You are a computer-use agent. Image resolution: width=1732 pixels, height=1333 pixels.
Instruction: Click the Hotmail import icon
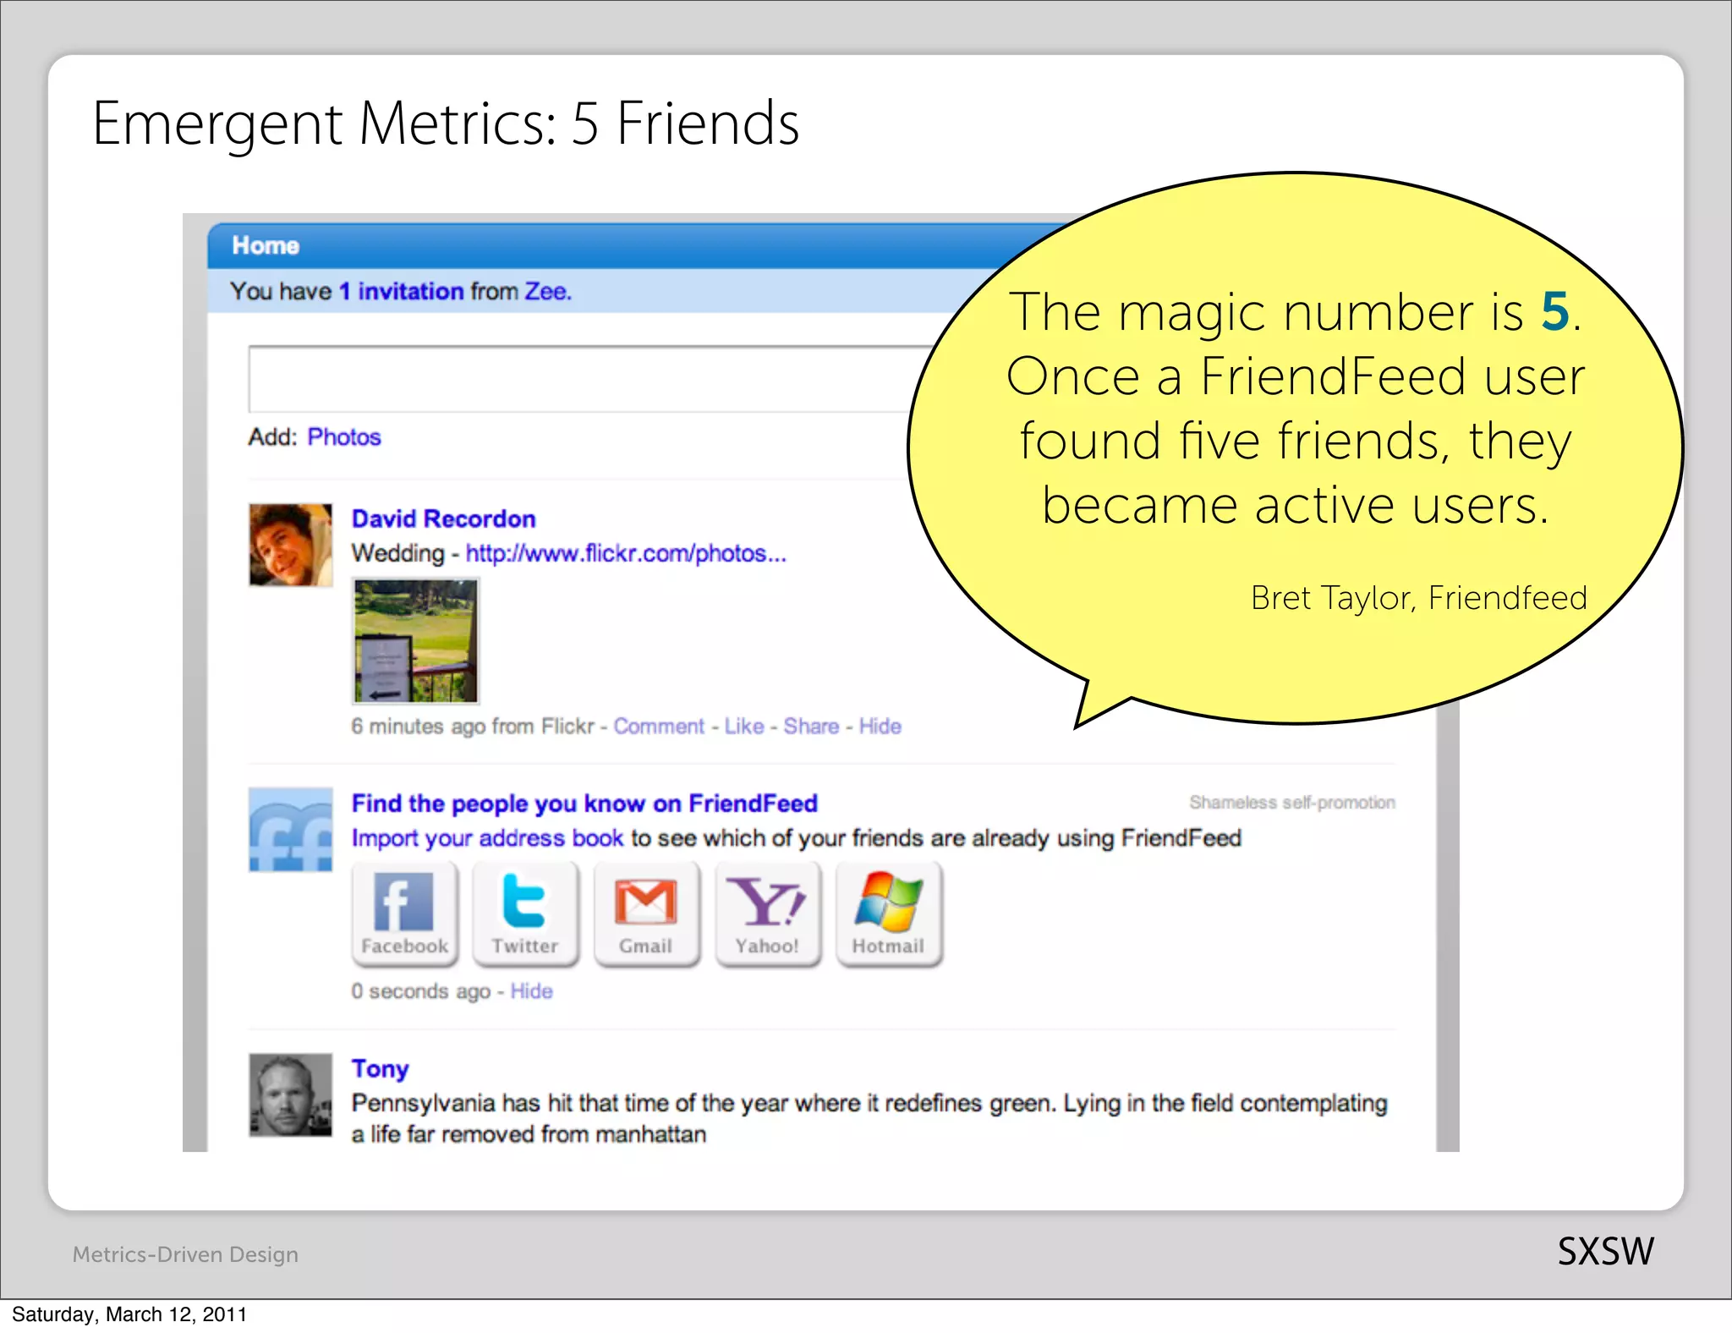(x=888, y=913)
